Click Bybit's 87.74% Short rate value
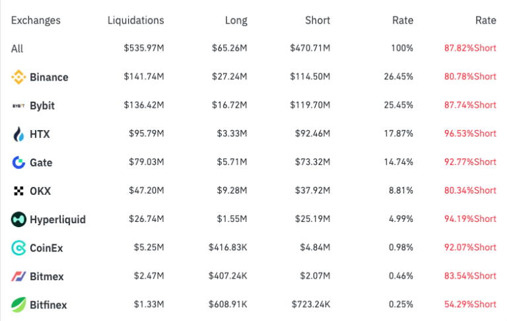507x321 pixels. click(470, 105)
